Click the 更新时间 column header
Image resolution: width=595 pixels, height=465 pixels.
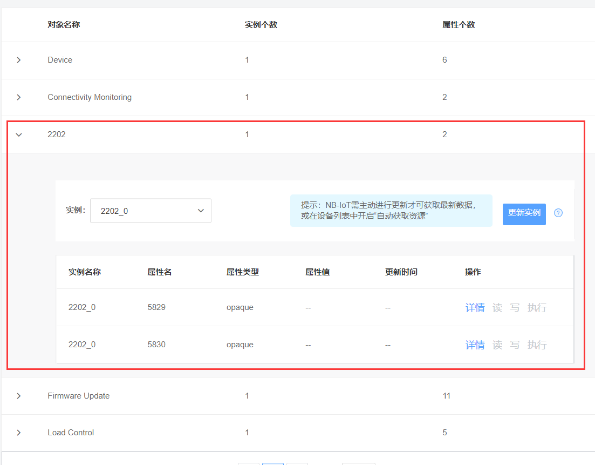(401, 272)
